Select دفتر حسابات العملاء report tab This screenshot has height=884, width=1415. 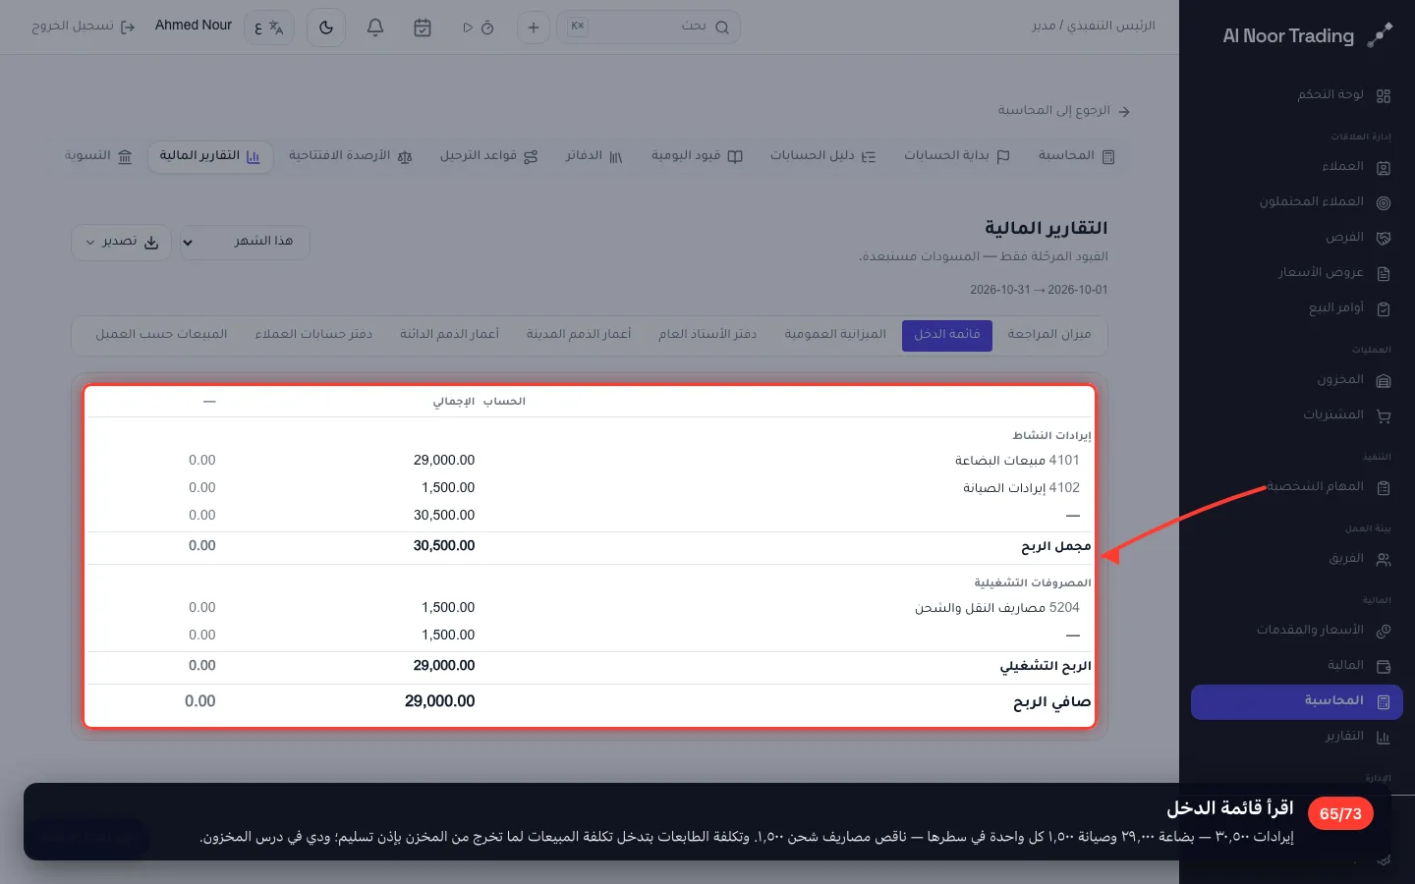click(x=313, y=335)
